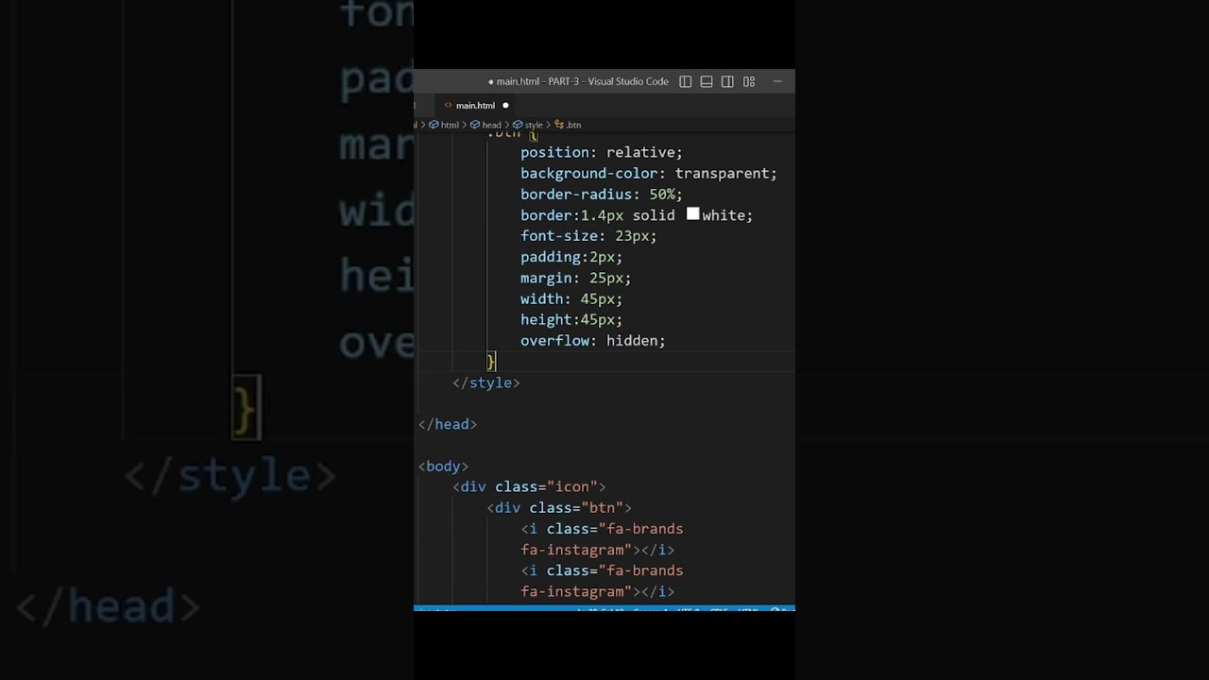Select the main.html editor tab
1209x680 pixels.
(475, 106)
